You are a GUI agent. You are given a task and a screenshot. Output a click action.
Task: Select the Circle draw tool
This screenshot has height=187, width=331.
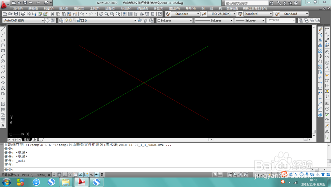3,61
